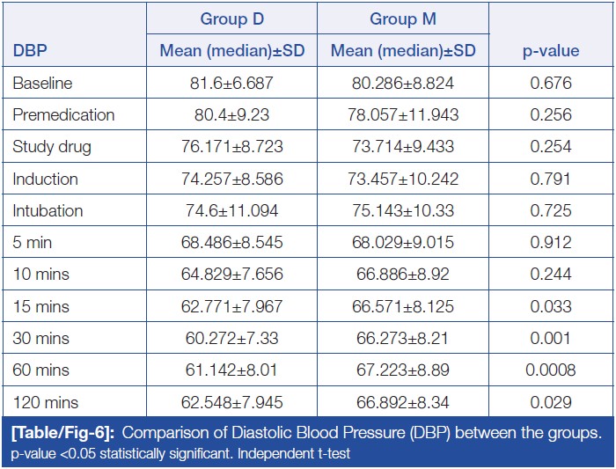Select the Baseline row label

tap(43, 84)
